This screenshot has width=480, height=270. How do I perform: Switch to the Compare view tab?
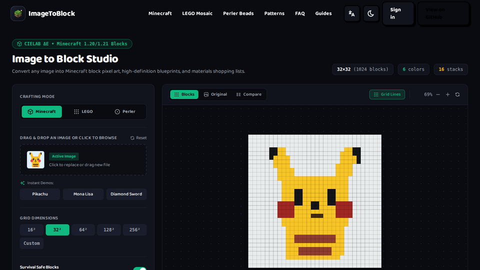pos(249,94)
